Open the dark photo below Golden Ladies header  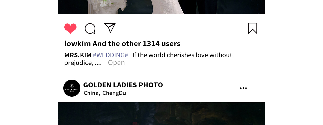(x=161, y=114)
